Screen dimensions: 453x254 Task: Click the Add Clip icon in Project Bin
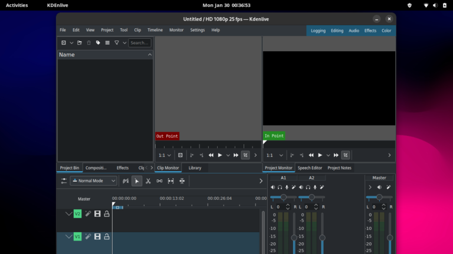pyautogui.click(x=64, y=43)
